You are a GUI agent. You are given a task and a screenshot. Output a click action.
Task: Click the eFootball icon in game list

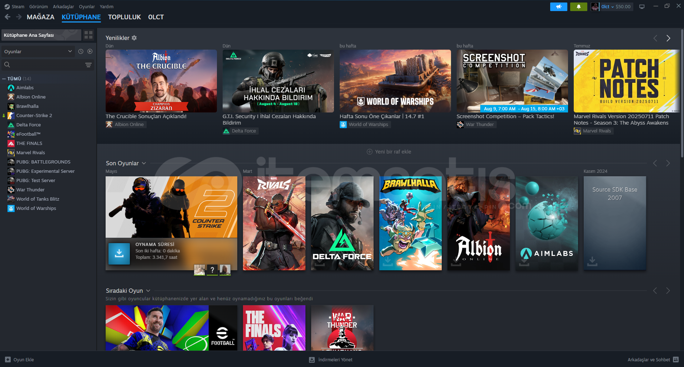click(11, 134)
